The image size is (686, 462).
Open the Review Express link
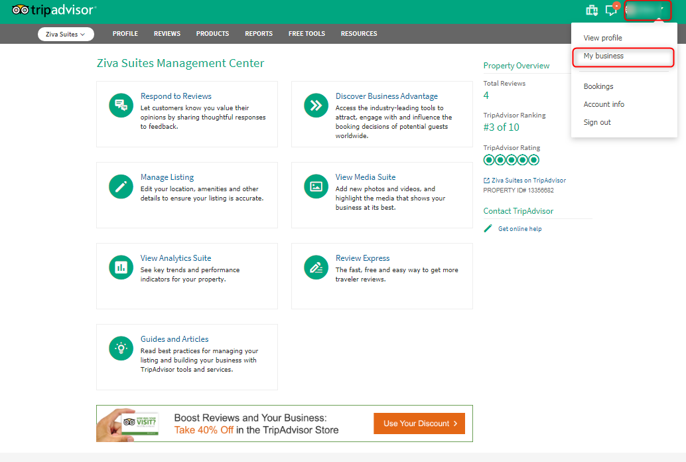point(362,258)
